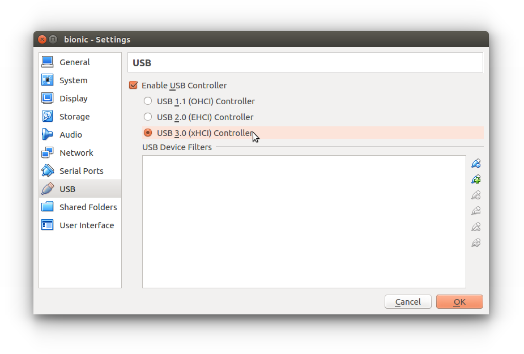Open the General settings icon

click(x=48, y=62)
